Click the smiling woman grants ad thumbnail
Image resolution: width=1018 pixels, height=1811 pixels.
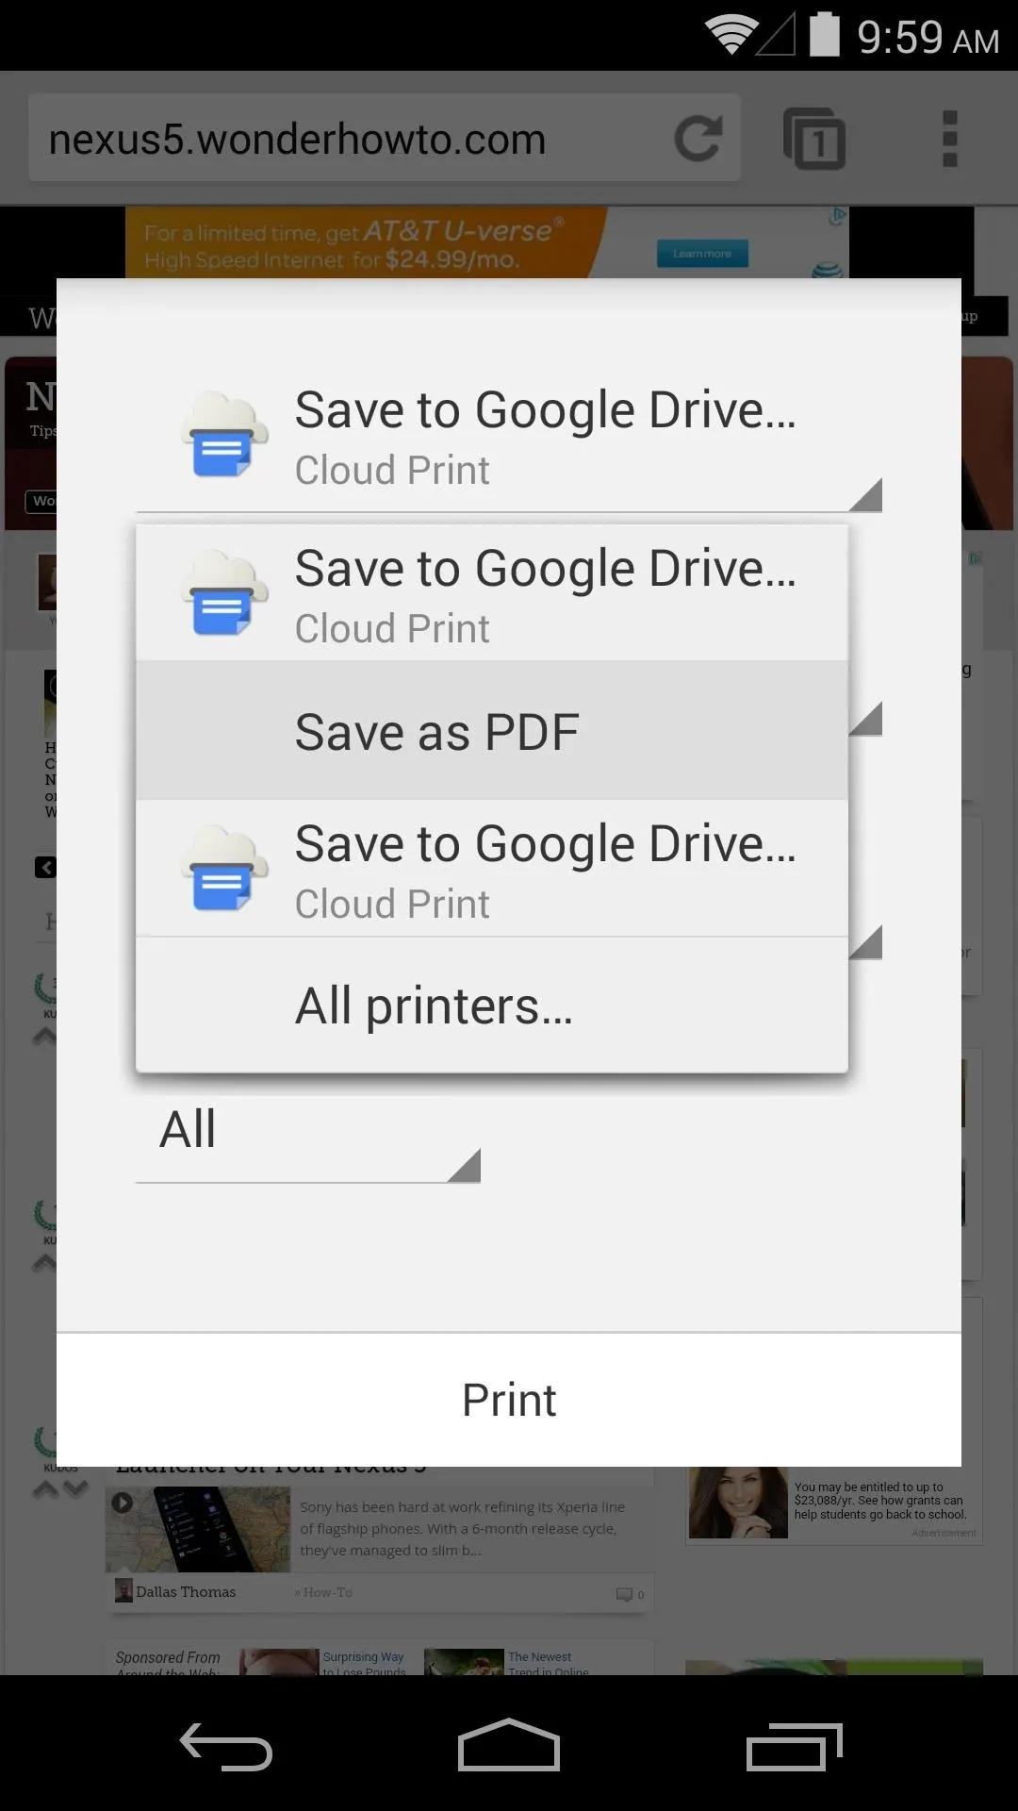[738, 1503]
